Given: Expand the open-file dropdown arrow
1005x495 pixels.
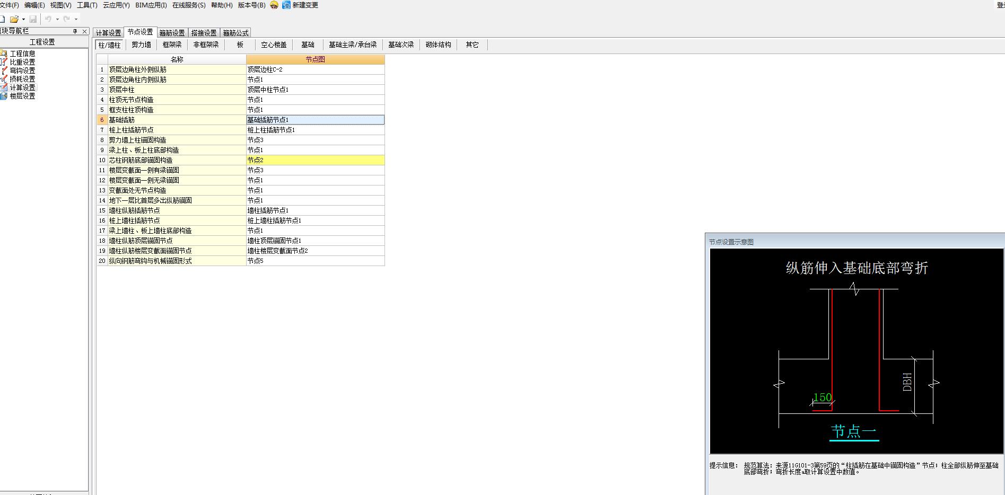Looking at the screenshot, I should 23,20.
